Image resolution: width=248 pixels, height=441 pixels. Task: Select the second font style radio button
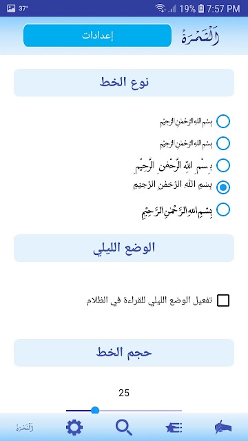point(223,143)
